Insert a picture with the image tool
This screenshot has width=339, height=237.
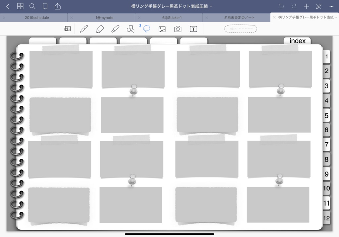[x=162, y=29]
